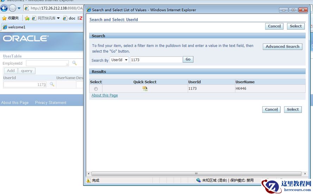Click right arrow of popup horizontal scrollbar
Screen dimensions: 313x194
pos(305,174)
